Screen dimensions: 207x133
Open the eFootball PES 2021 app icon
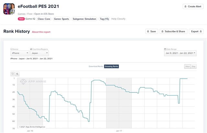pos(9,9)
